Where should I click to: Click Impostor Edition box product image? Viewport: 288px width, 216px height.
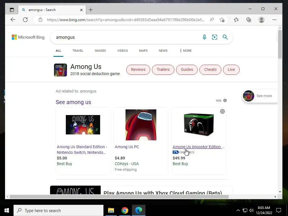click(x=199, y=125)
